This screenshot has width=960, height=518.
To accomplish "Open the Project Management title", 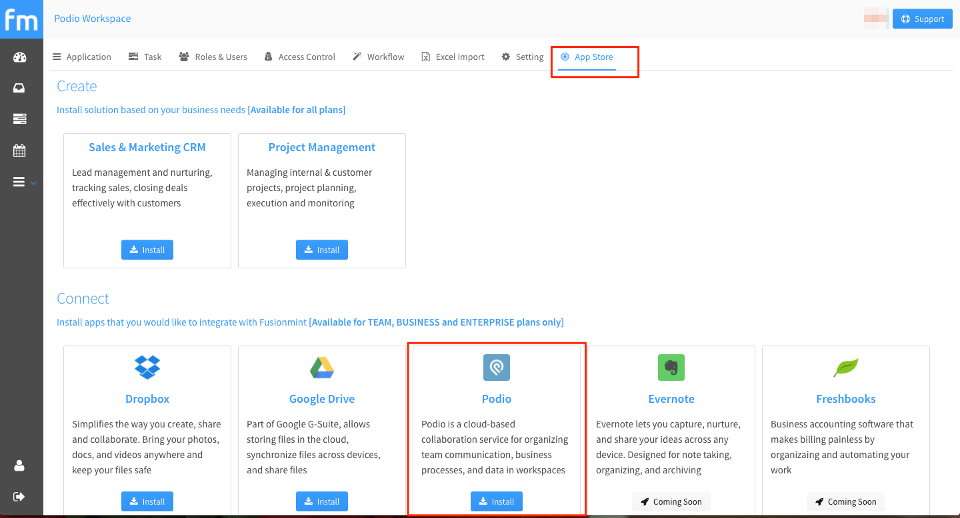I will [x=322, y=147].
